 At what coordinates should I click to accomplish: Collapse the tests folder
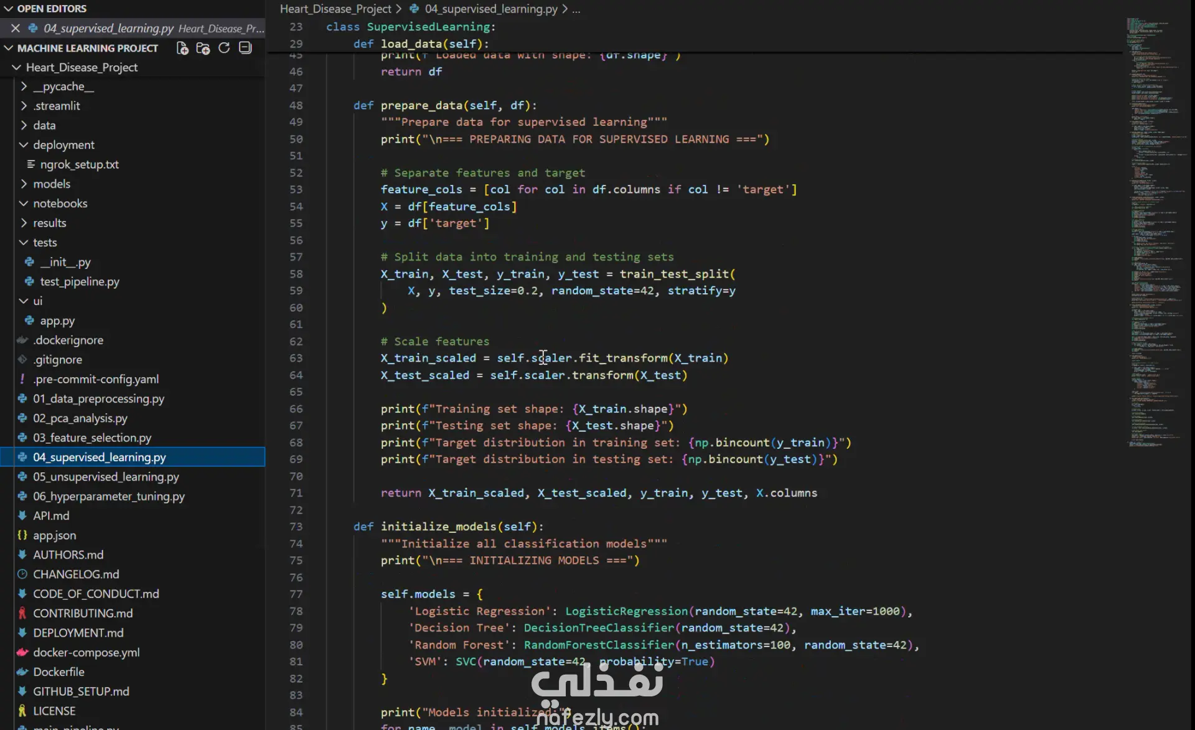[x=44, y=242]
